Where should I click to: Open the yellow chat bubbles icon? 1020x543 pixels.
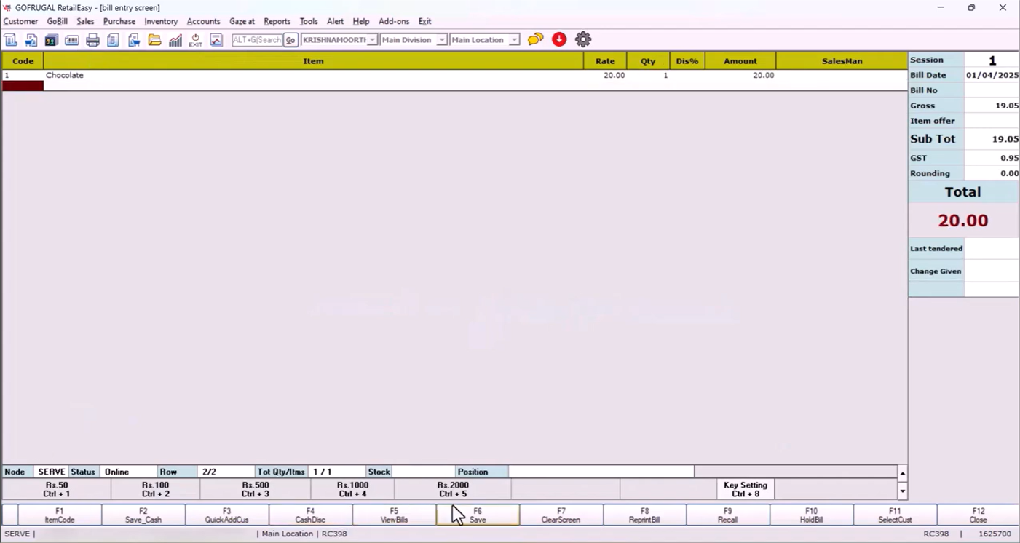click(536, 39)
